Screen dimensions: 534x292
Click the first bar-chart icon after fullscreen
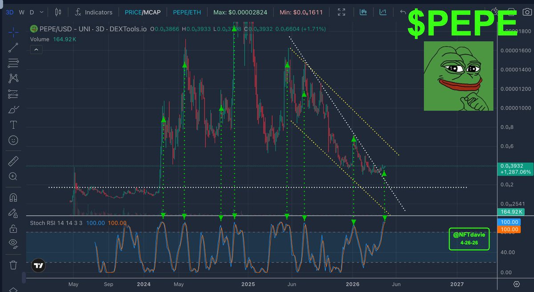(364, 12)
